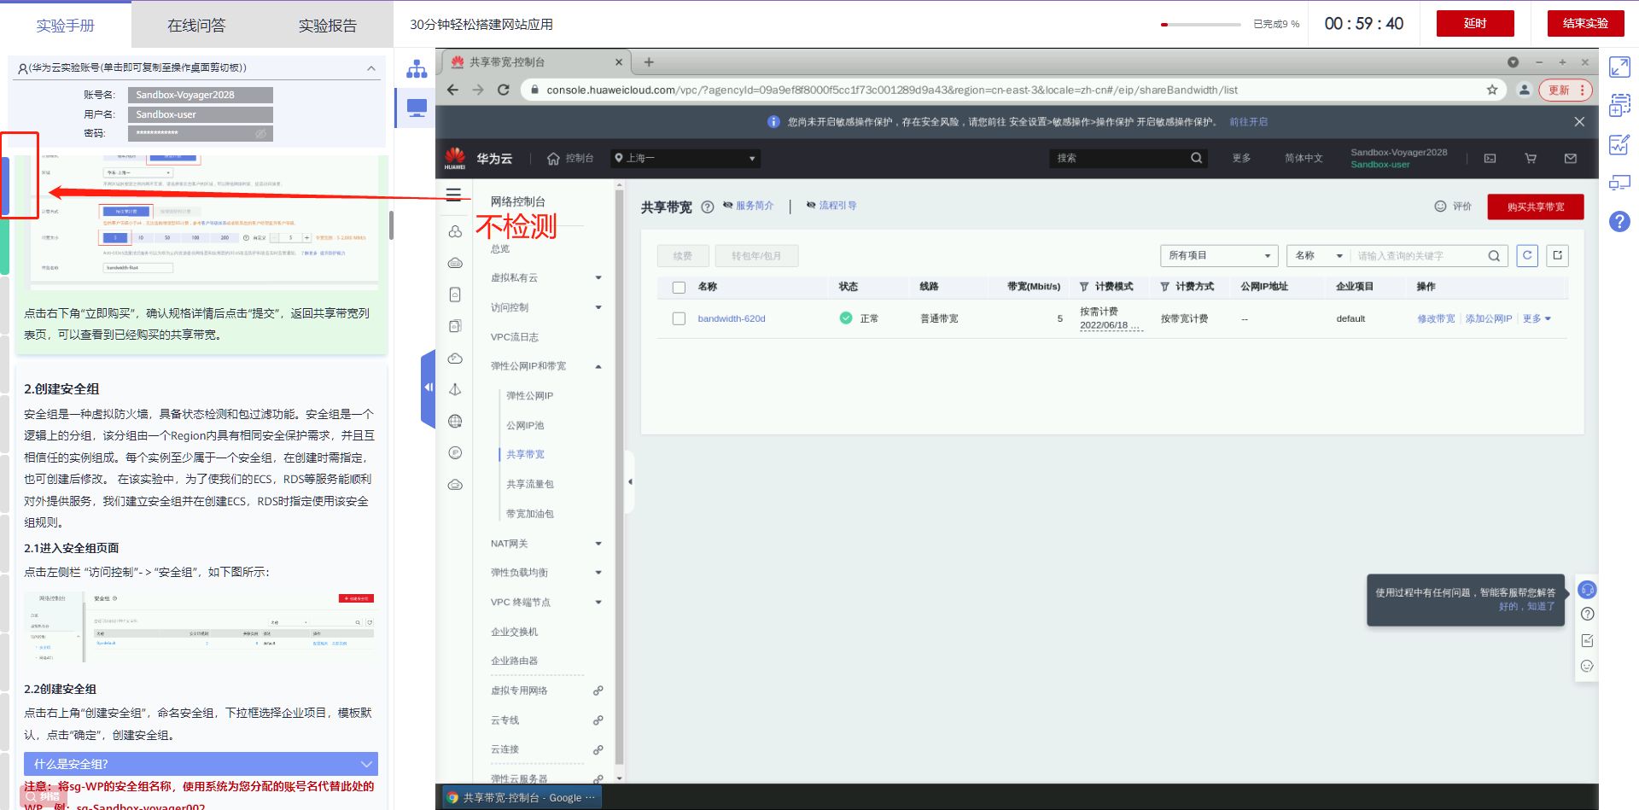
Task: Open the topology diagram icon in lab sidebar
Action: pos(417,69)
